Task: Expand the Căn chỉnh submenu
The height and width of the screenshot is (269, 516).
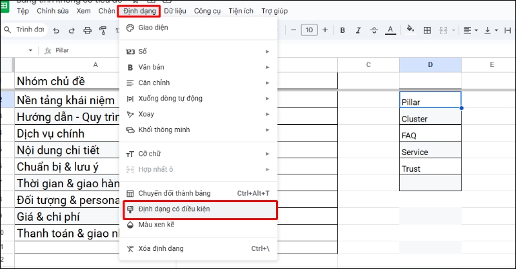Action: coord(199,83)
